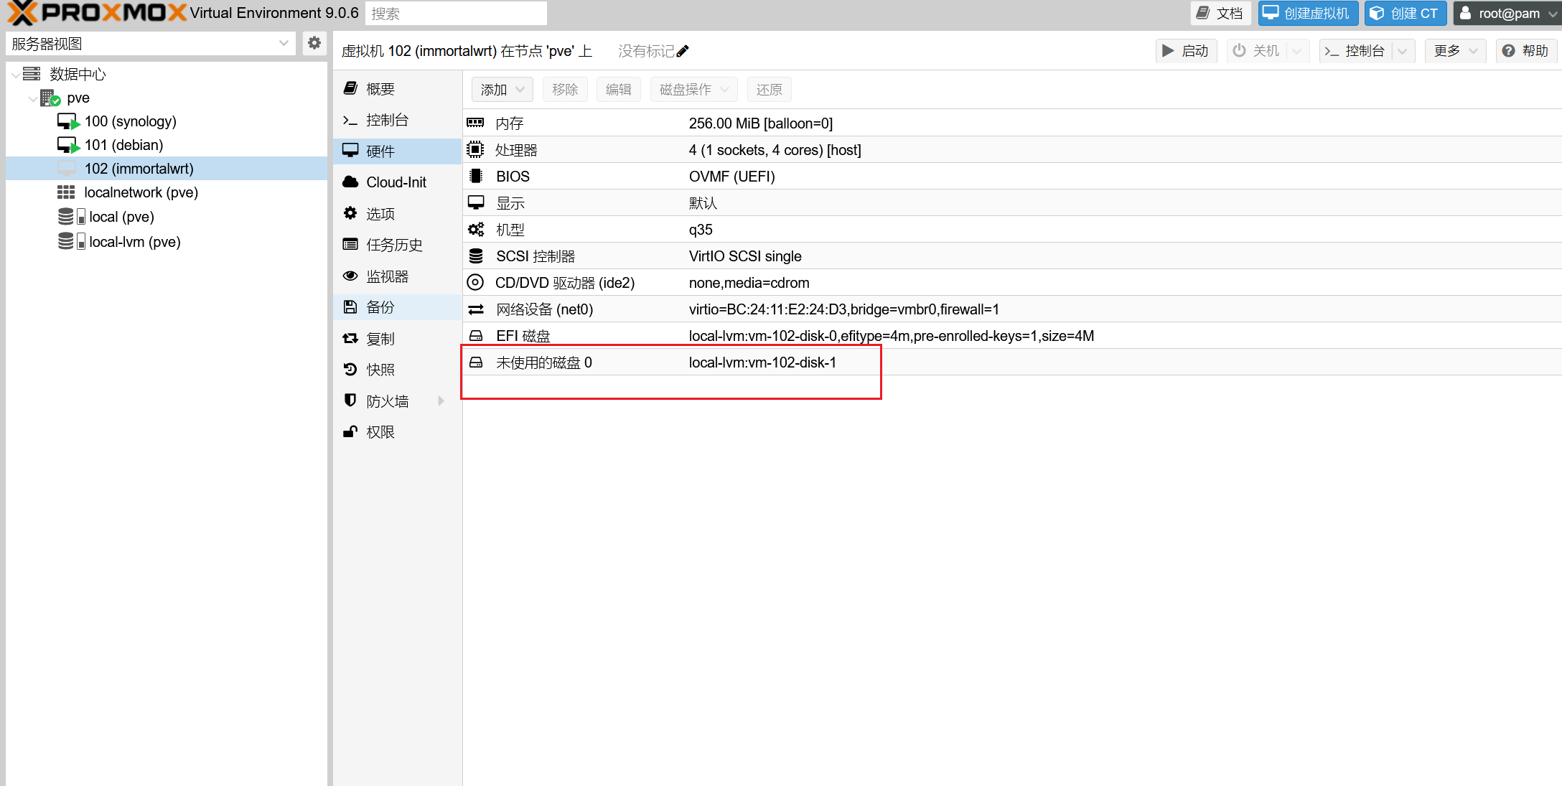1562x786 pixels.
Task: Select the 显示 display row
Action: (1012, 203)
